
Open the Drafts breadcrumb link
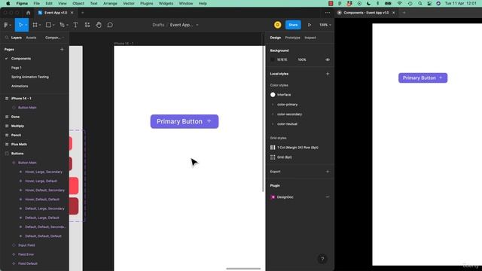(x=158, y=25)
